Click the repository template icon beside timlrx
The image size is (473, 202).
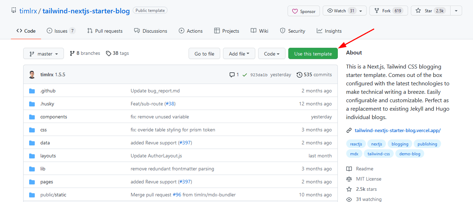point(14,11)
